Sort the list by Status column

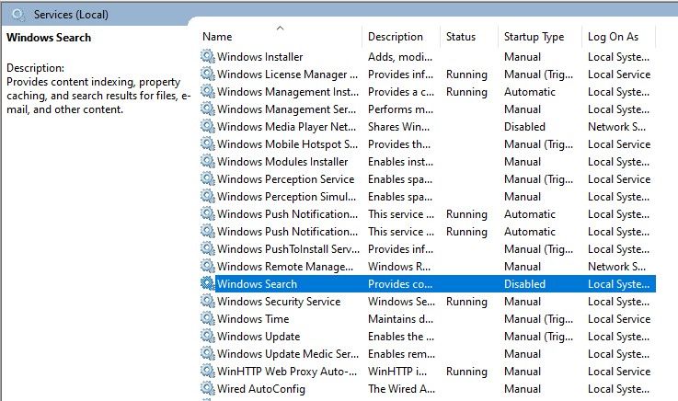(x=461, y=37)
